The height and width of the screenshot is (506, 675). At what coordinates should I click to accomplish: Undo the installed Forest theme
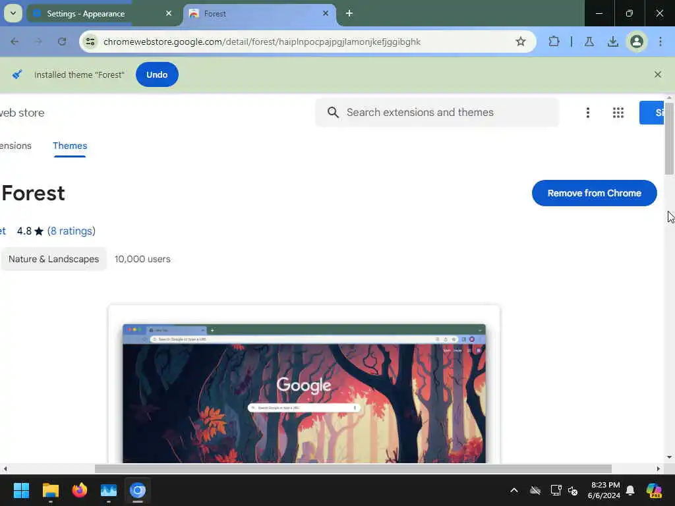pos(157,74)
